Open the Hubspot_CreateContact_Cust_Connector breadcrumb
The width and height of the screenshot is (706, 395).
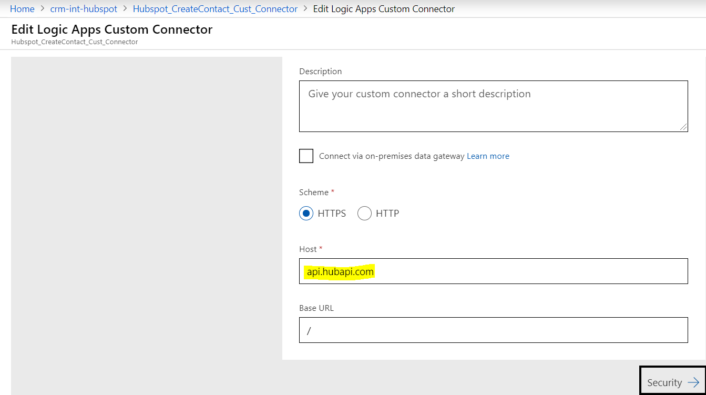tap(215, 8)
